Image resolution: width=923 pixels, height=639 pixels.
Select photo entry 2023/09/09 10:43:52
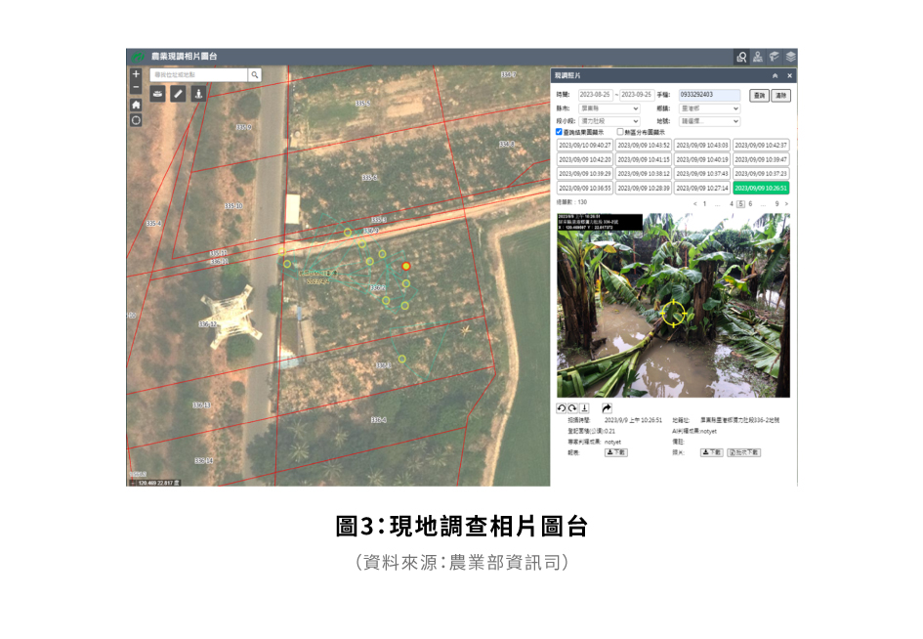(x=644, y=145)
